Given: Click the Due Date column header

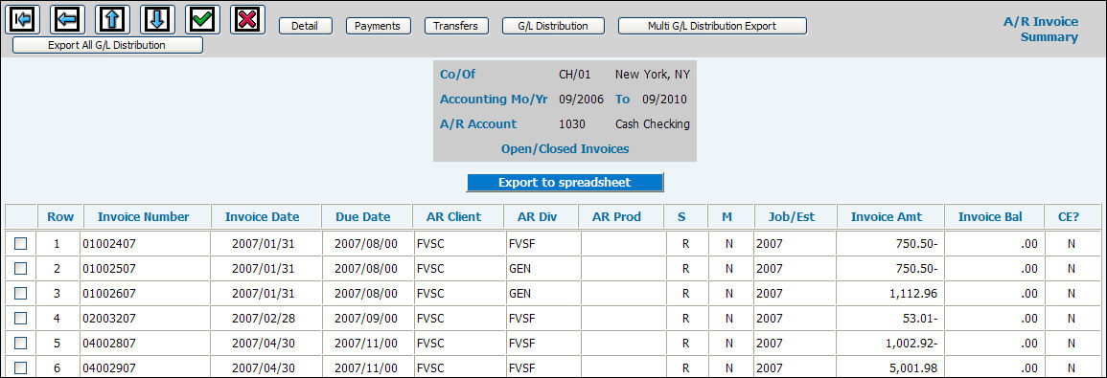Looking at the screenshot, I should click(x=363, y=217).
